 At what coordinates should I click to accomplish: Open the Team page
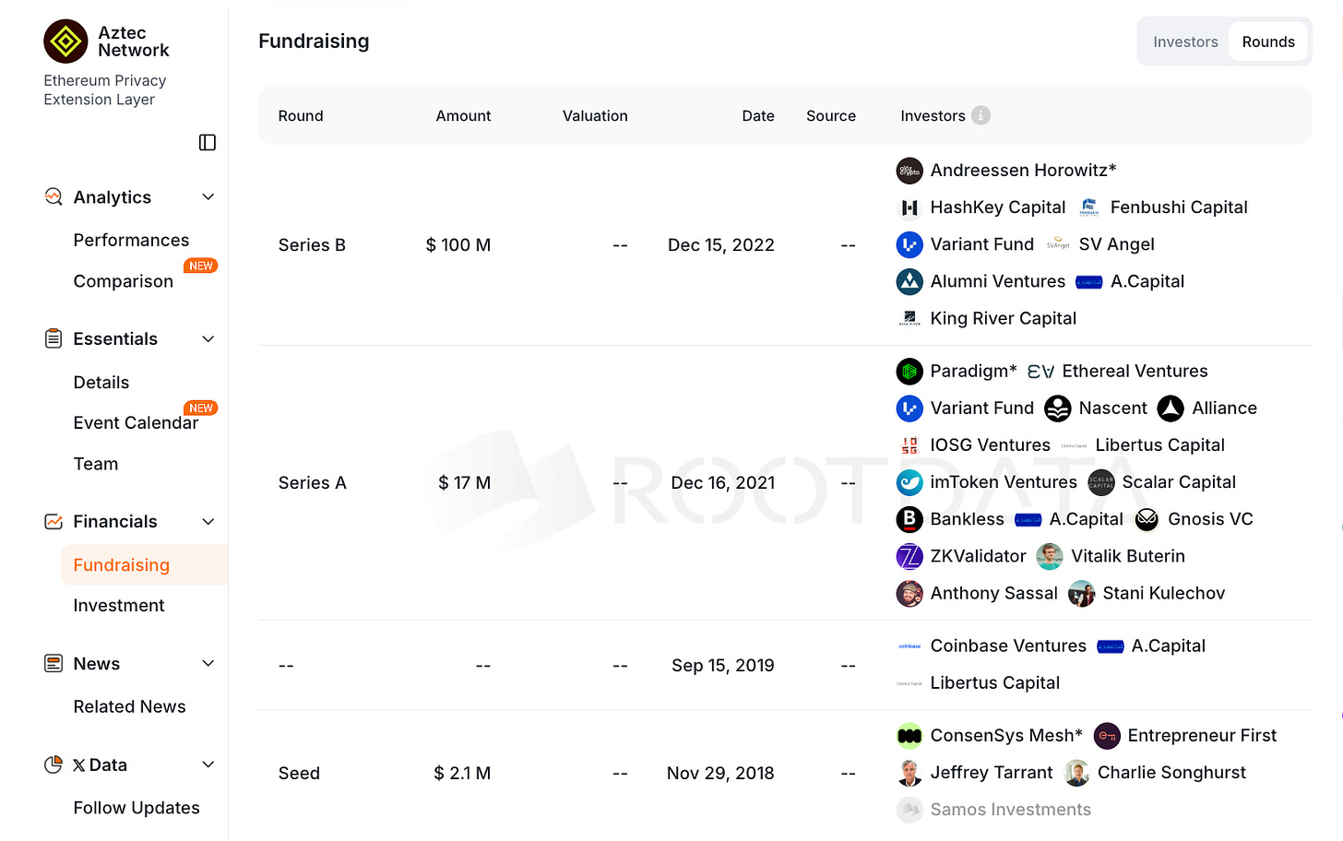pyautogui.click(x=96, y=464)
